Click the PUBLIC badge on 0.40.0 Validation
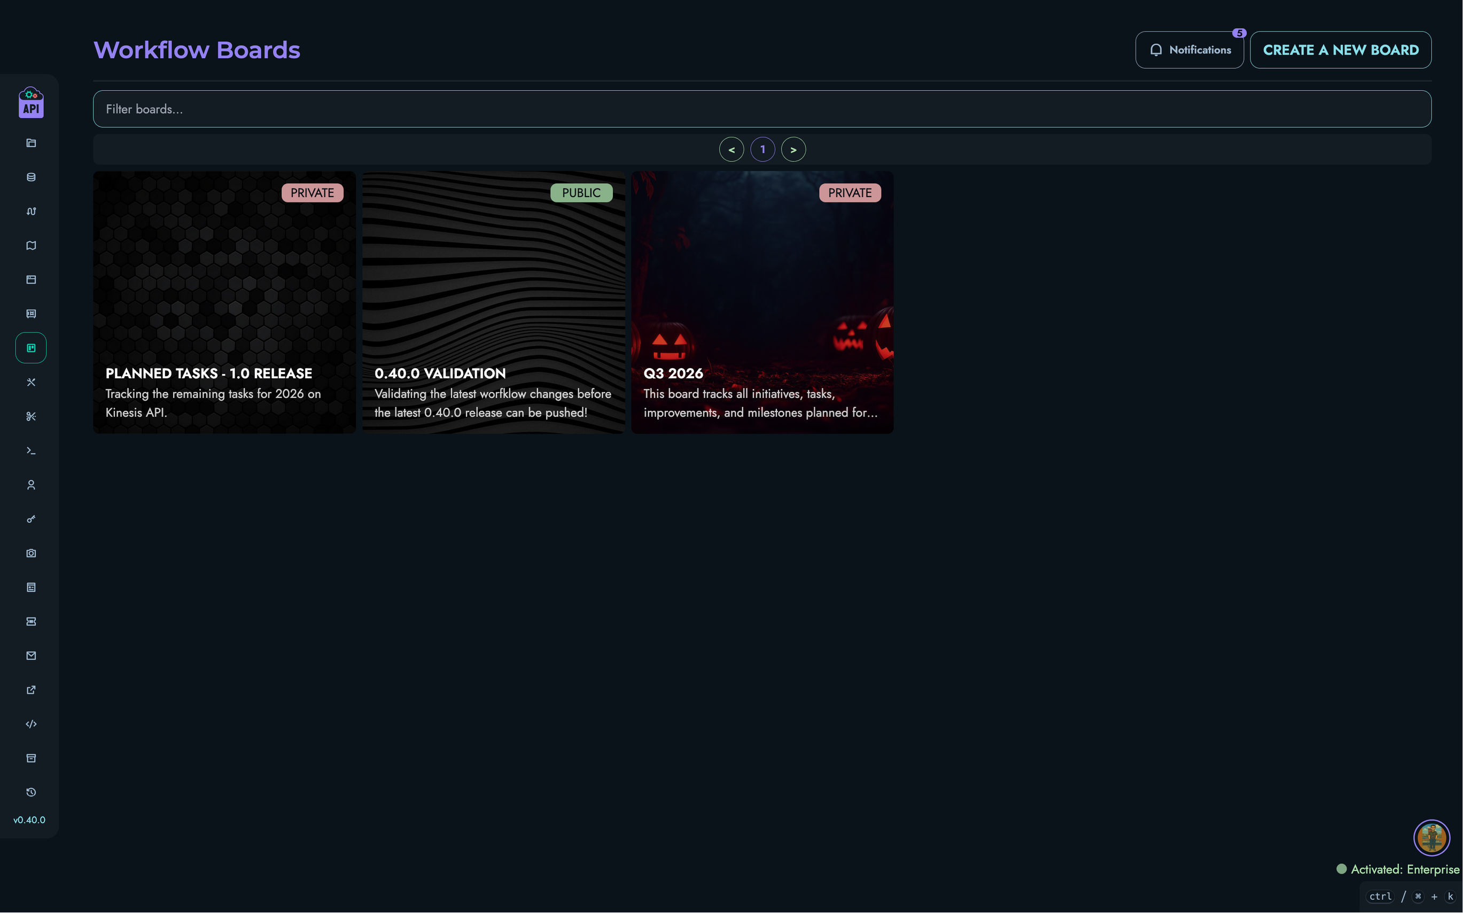Screen dimensions: 1463x913 (581, 193)
